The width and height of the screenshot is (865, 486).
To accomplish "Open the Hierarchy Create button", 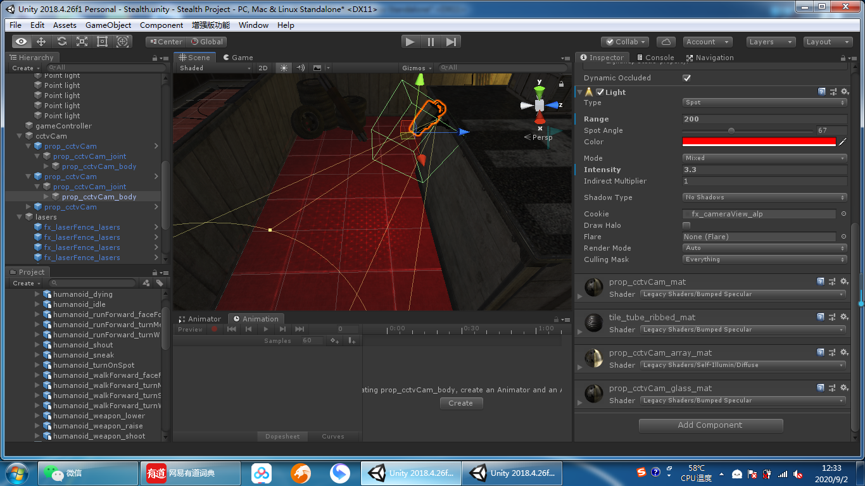I will [25, 68].
